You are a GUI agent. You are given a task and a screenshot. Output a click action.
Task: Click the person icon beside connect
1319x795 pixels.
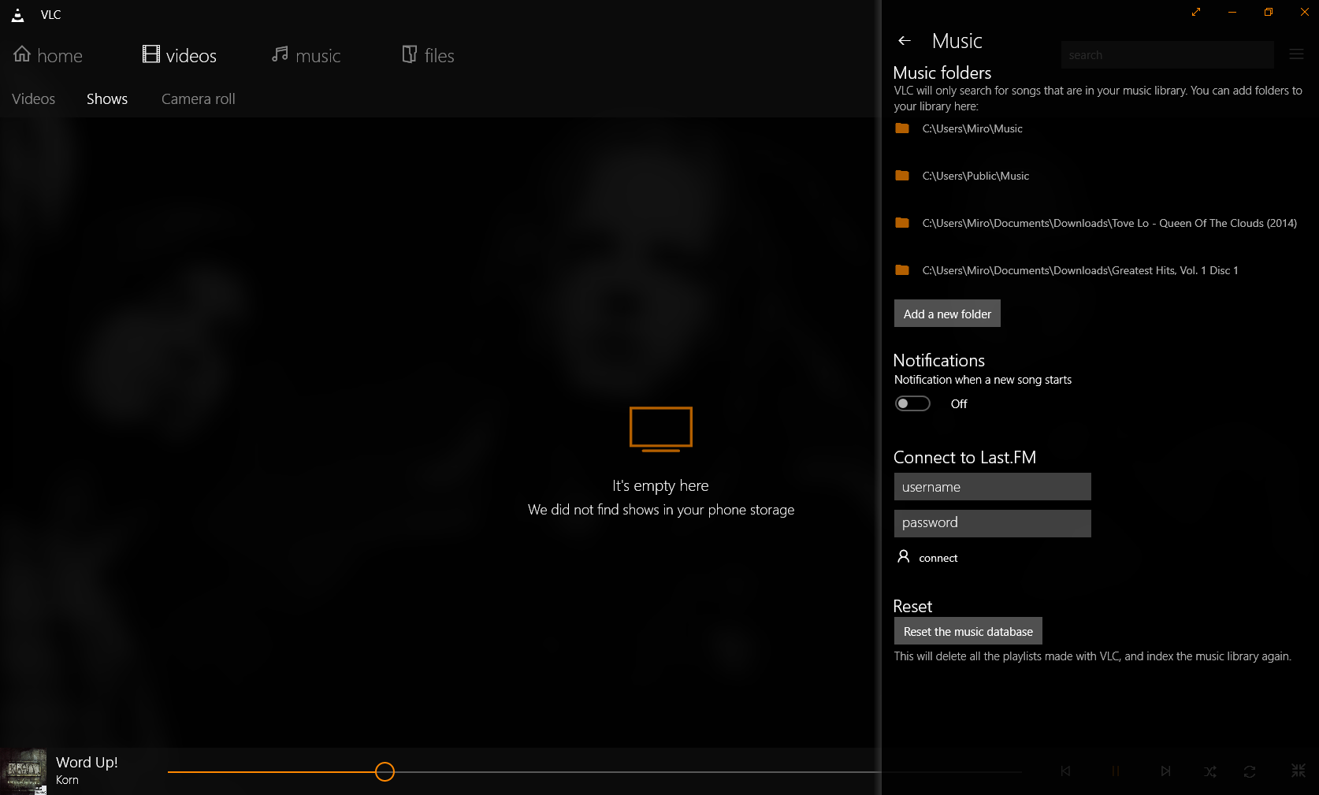point(904,556)
